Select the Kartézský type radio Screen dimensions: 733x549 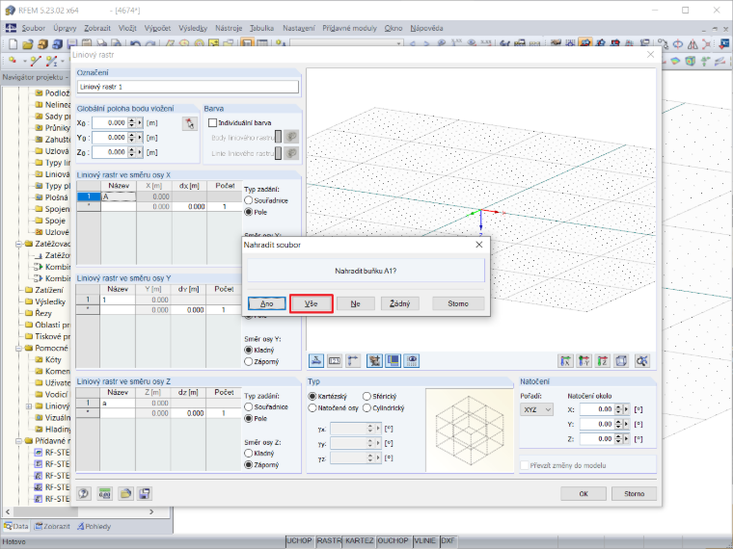pyautogui.click(x=312, y=396)
